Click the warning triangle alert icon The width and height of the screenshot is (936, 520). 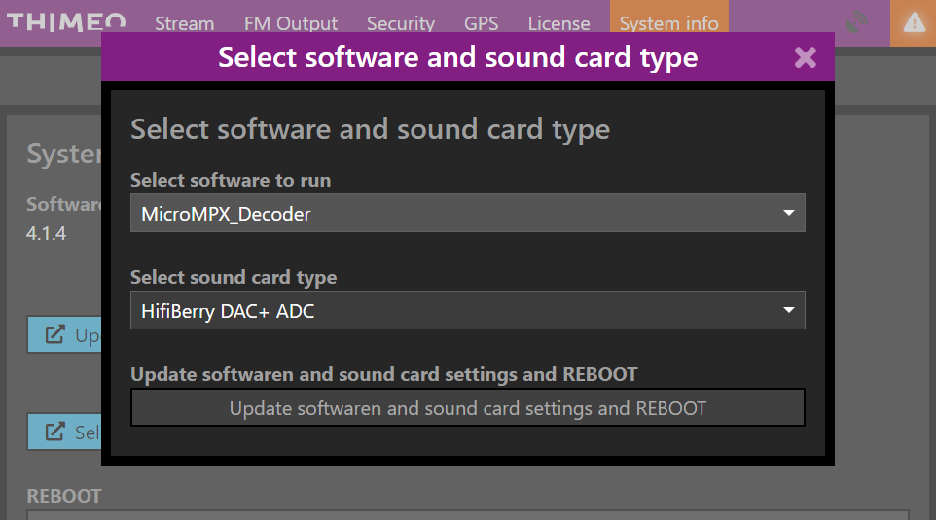pyautogui.click(x=914, y=23)
